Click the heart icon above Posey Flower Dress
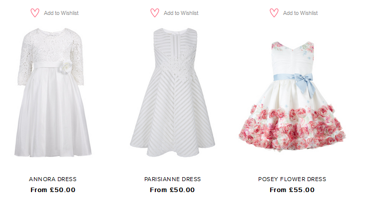 point(274,13)
